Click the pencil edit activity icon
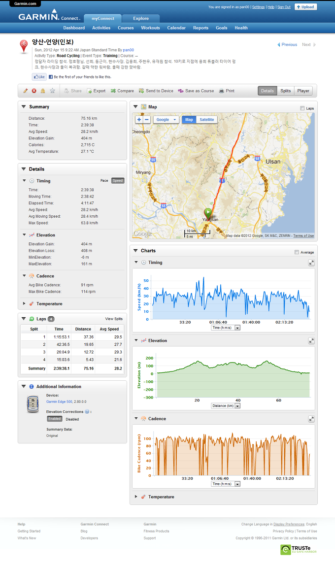This screenshot has height=566, width=335. point(25,91)
